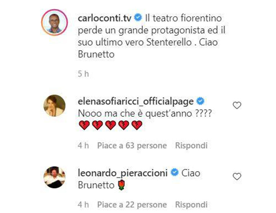Viewport: 276px width, 213px height.
Task: Open the Piace a 22 persone list
Action: (132, 203)
